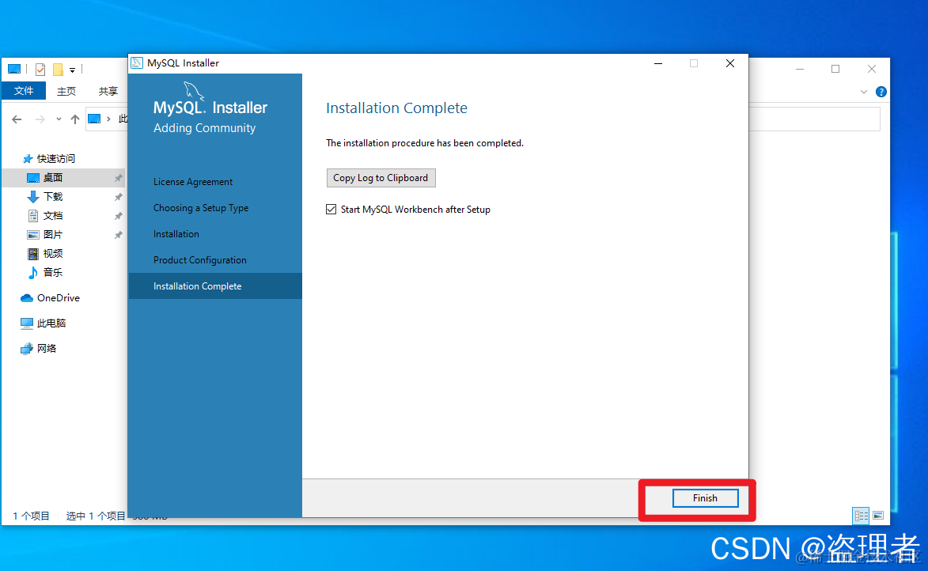
Task: Click the File Explorer window icon
Action: tap(14, 70)
